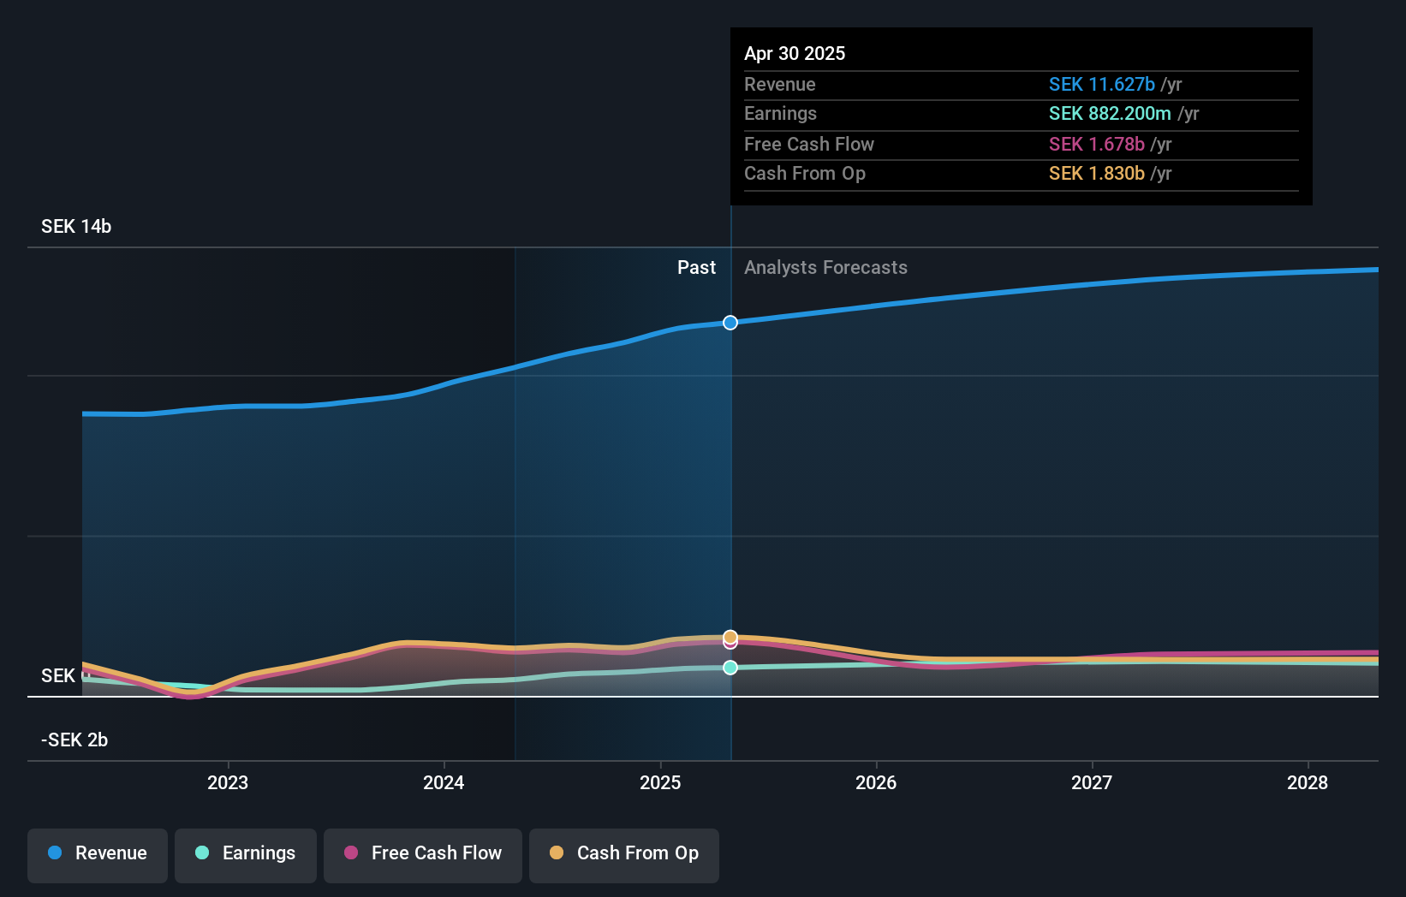Click the 2026 x-axis label

(x=876, y=782)
